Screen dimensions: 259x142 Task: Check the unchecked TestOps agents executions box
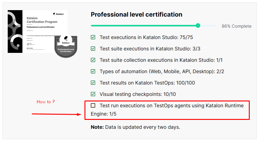[x=93, y=105]
